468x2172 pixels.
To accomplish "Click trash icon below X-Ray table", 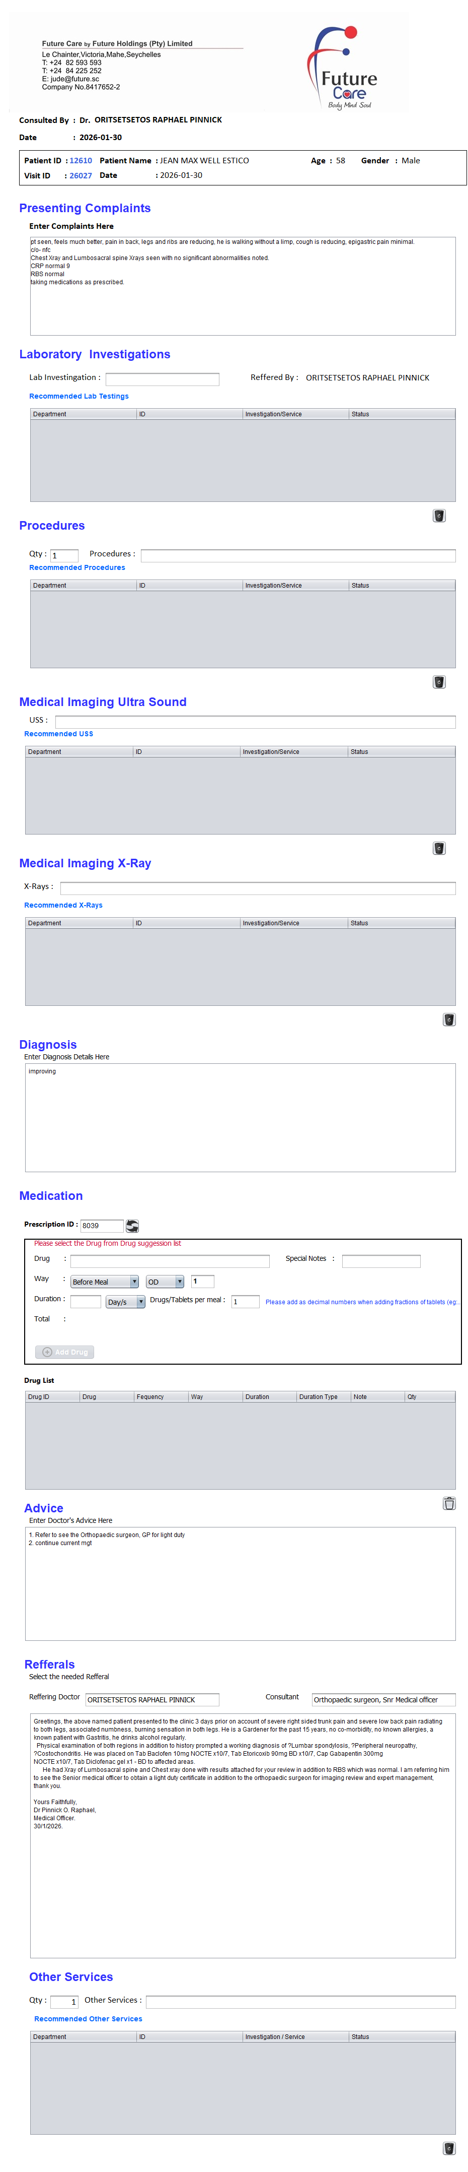I will click(449, 1019).
